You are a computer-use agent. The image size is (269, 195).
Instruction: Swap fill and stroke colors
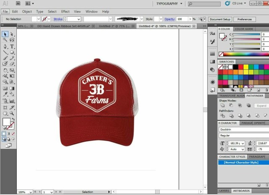tap(14, 119)
